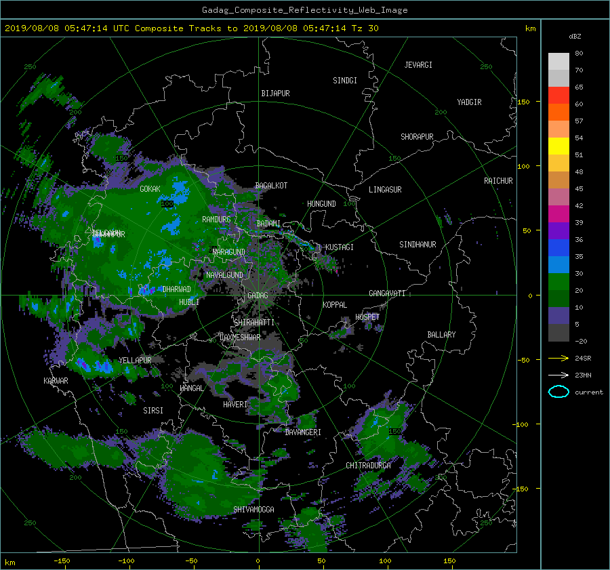The width and height of the screenshot is (610, 570).
Task: Click the HUNGUND city label
Action: click(321, 204)
